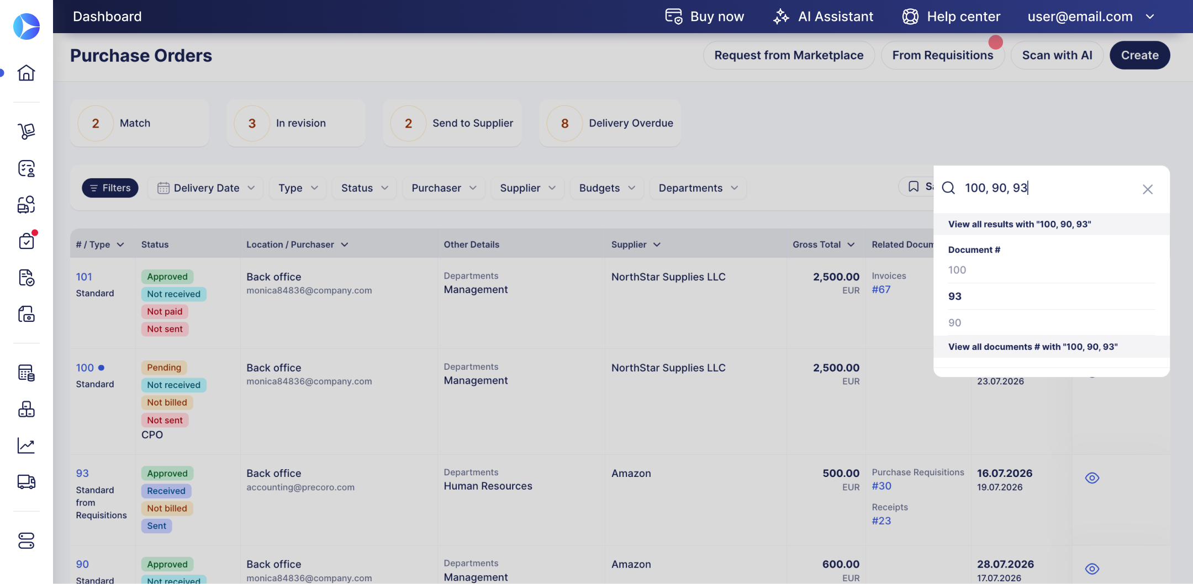Screen dimensions: 1193x584
Task: Toggle the Filters button
Action: (110, 188)
